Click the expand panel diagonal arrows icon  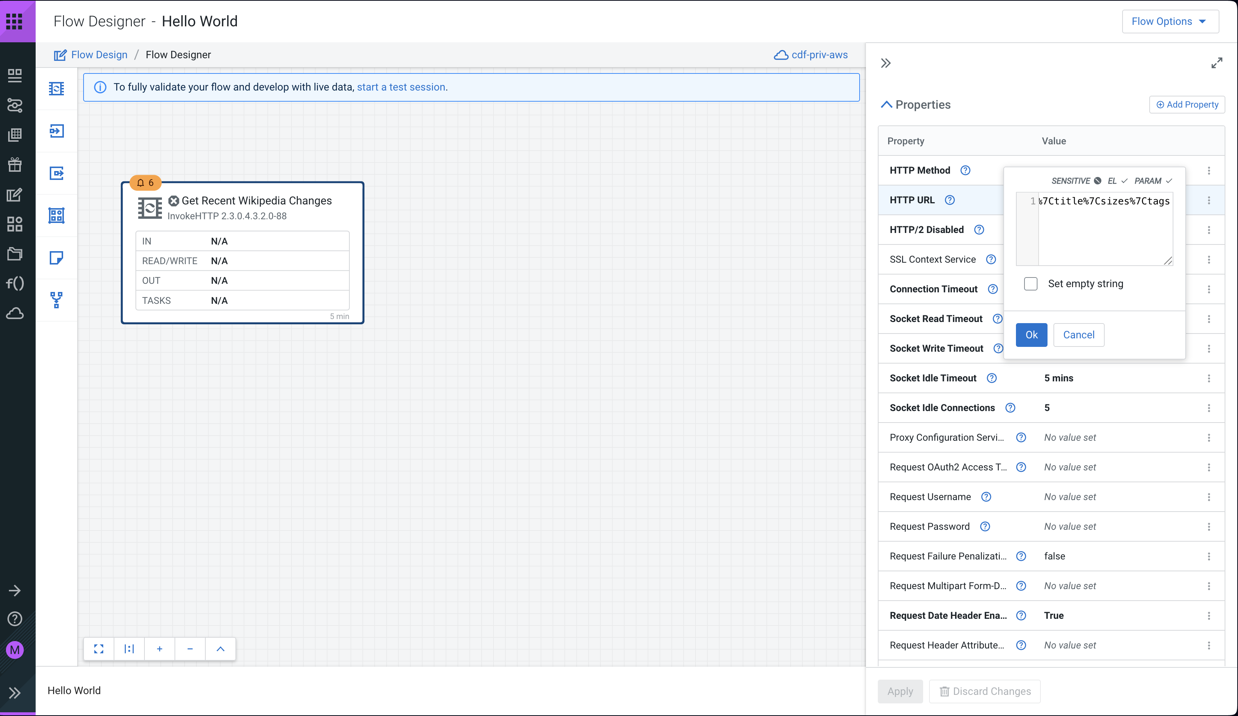1216,63
